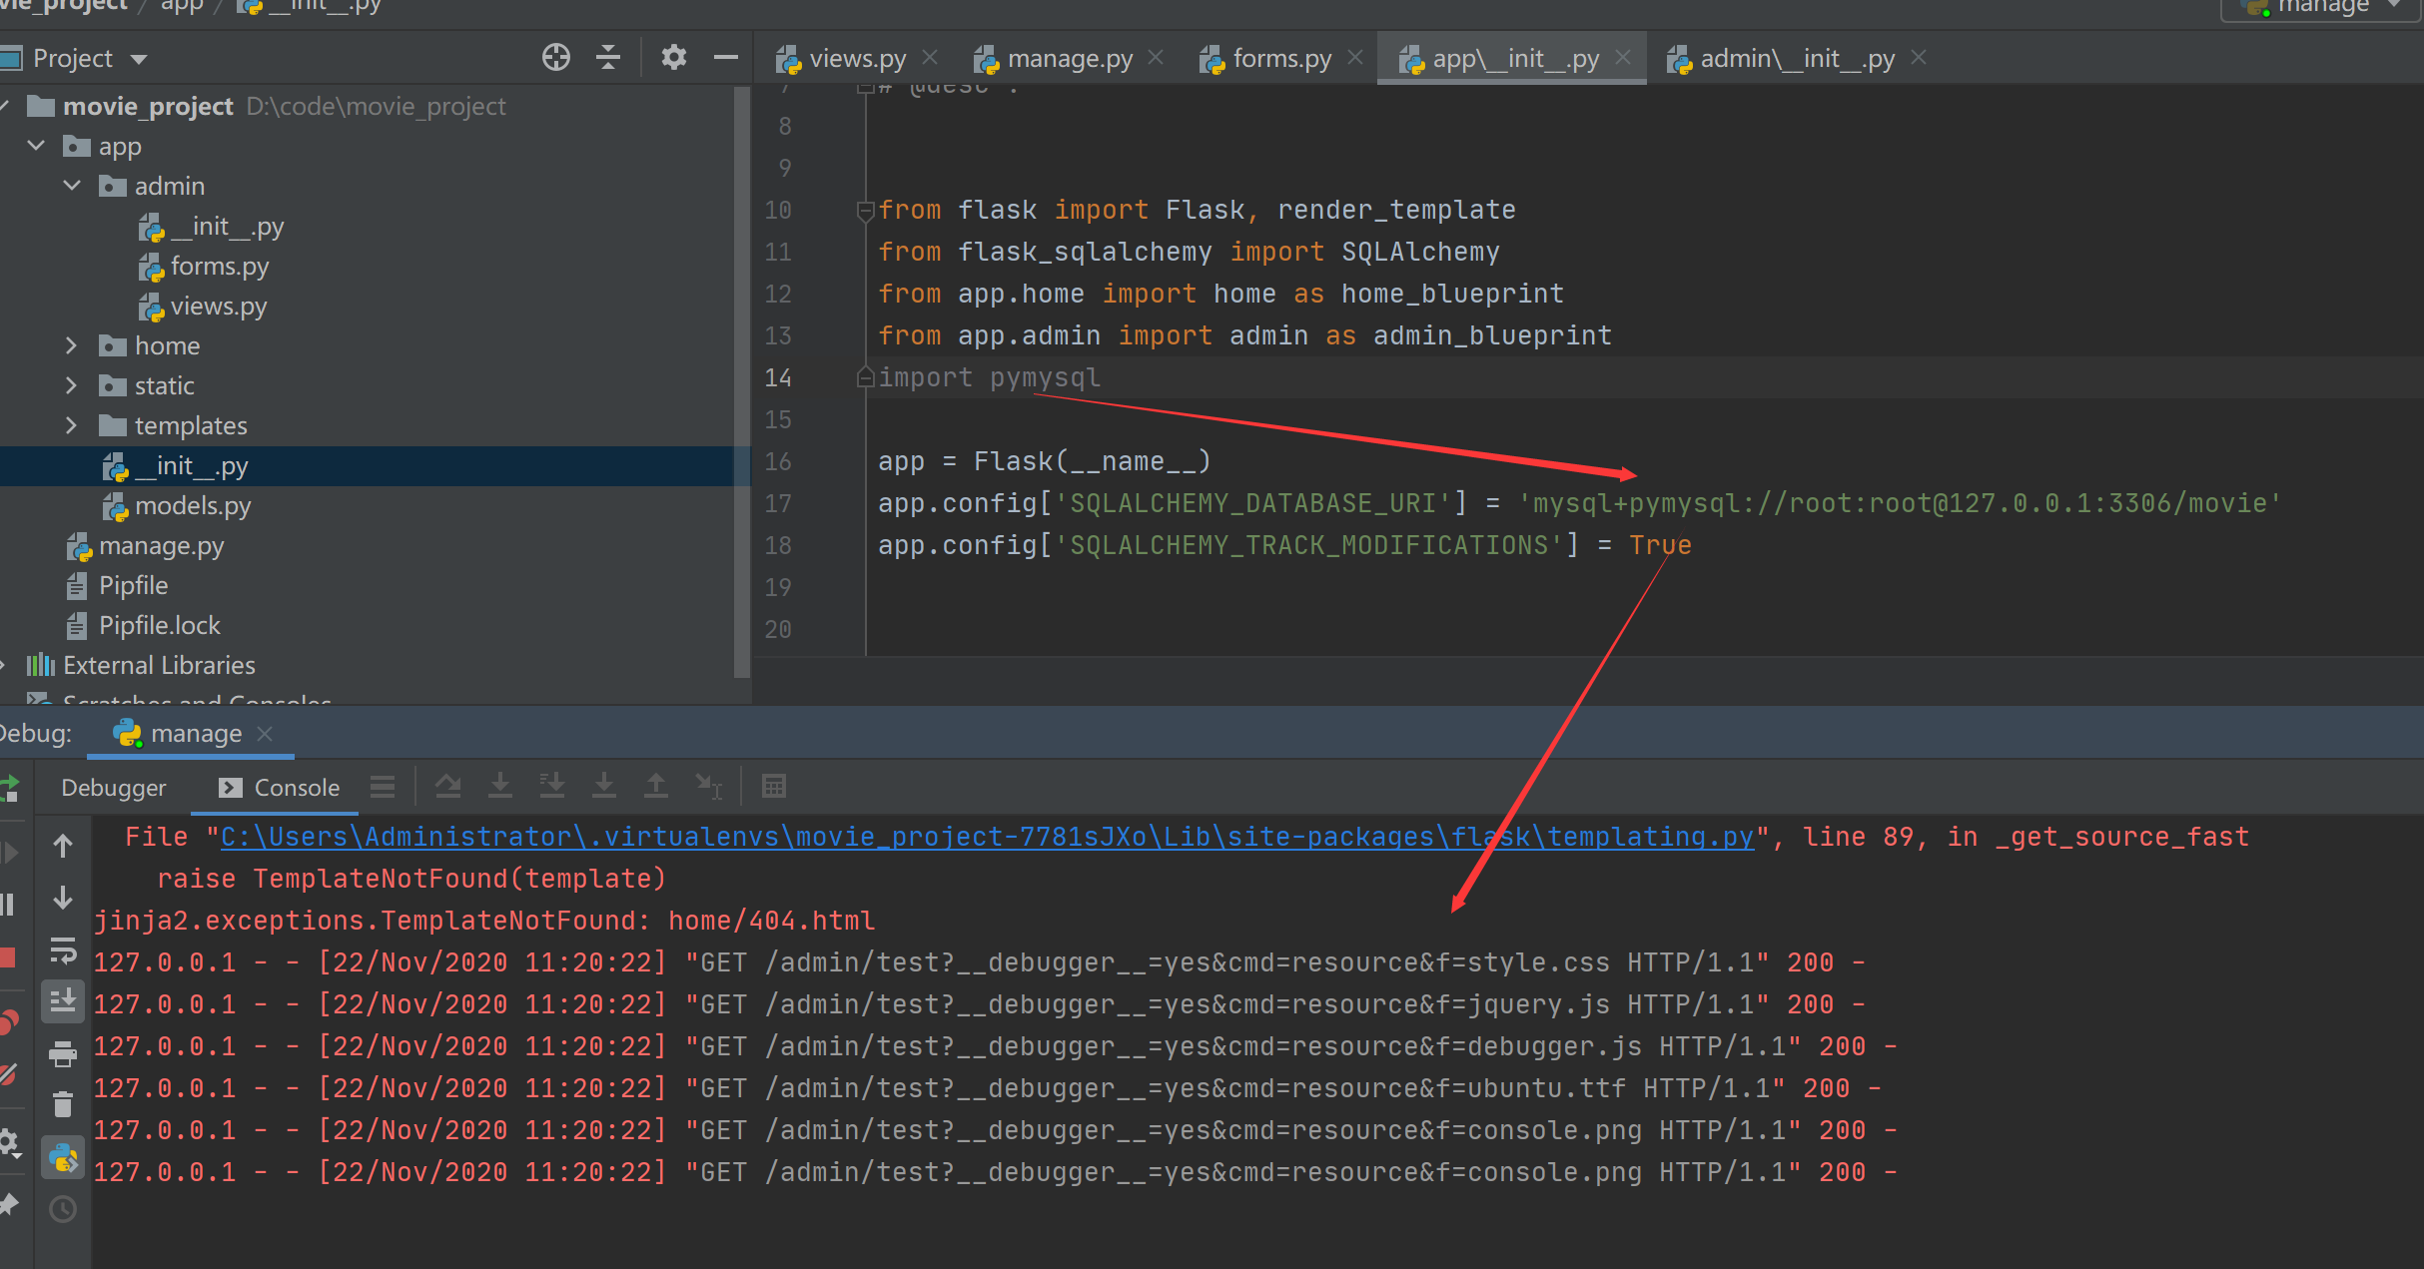Click the Hide Project panel minus icon
The image size is (2424, 1269).
click(x=726, y=58)
